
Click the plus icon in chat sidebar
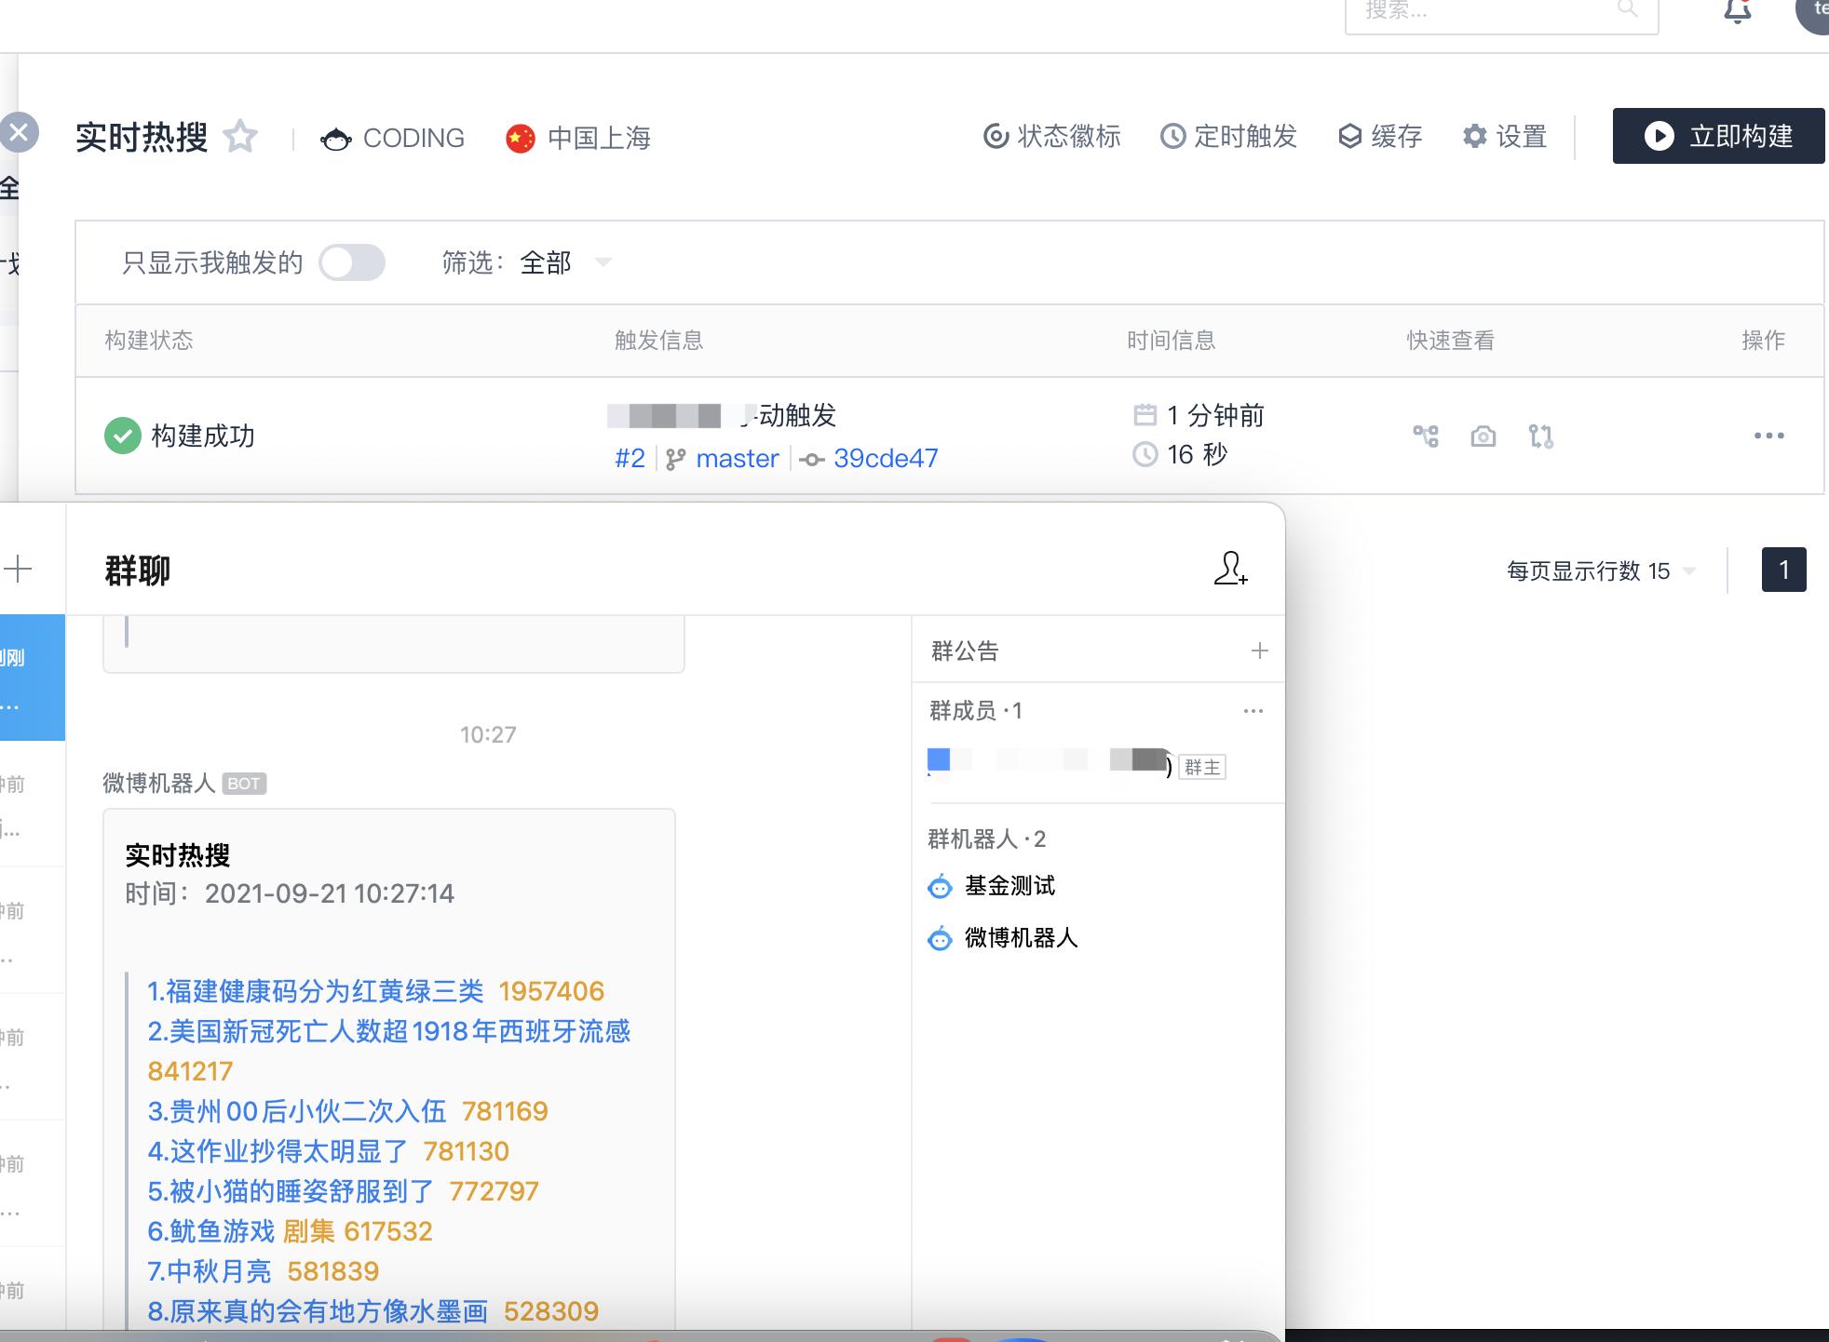[18, 569]
